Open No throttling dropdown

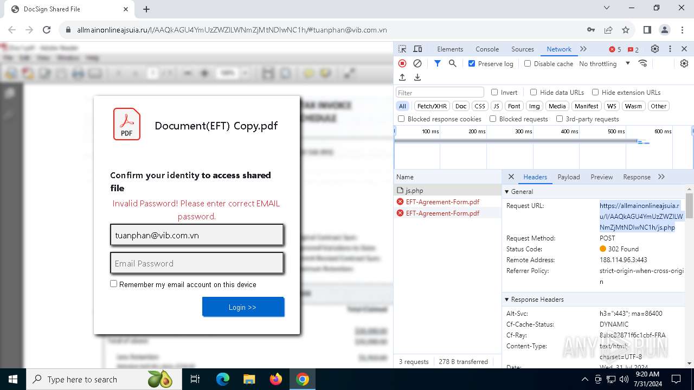tap(605, 63)
